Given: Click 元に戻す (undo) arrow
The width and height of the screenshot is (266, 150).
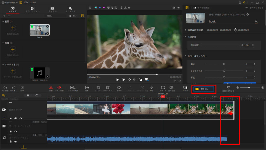Looking at the screenshot, I should pos(5,87).
